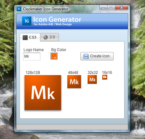Open the Bg Color picker swatch
Viewport: 145px width, 139px height.
(x=54, y=56)
